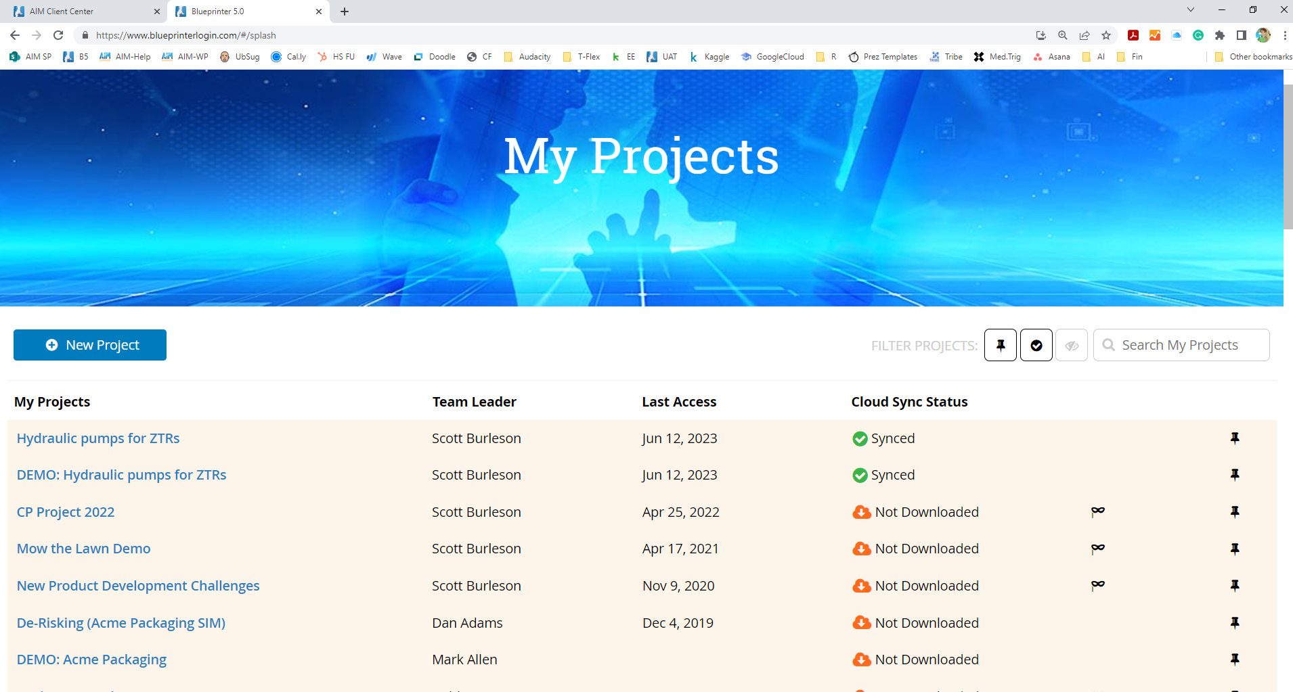Expand Other bookmarks folder
This screenshot has width=1293, height=692.
pyautogui.click(x=1253, y=57)
